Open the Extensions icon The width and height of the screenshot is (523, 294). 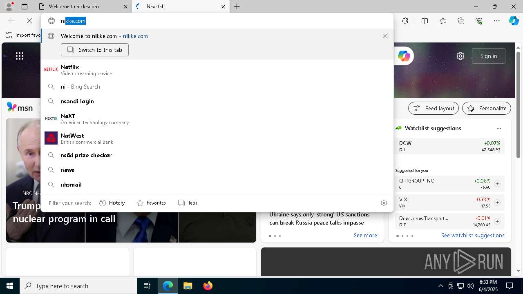point(405,21)
